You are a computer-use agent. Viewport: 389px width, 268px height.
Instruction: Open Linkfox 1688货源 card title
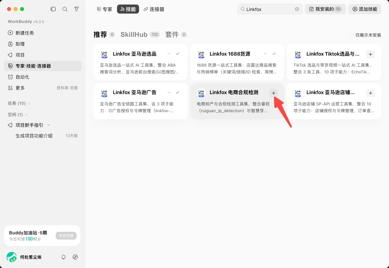coord(230,54)
